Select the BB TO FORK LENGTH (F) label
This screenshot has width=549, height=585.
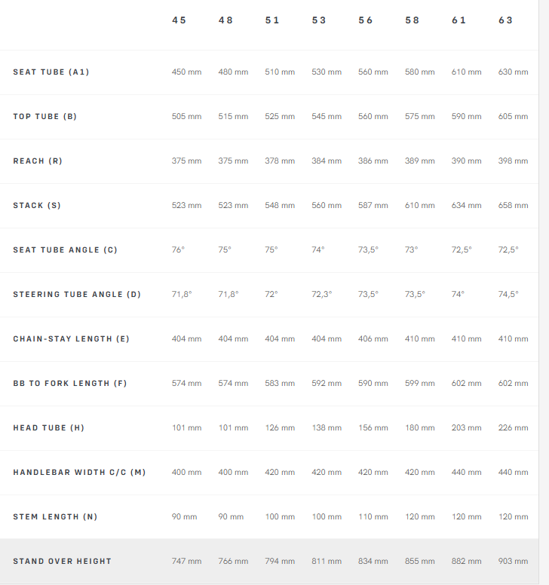pos(70,384)
